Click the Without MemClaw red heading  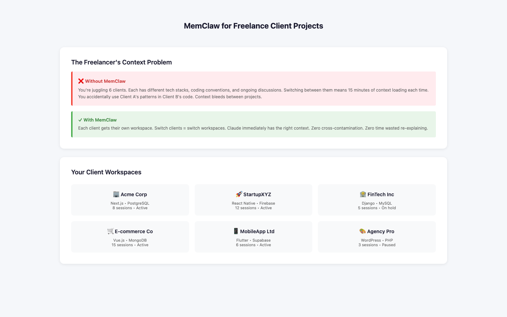click(x=105, y=81)
